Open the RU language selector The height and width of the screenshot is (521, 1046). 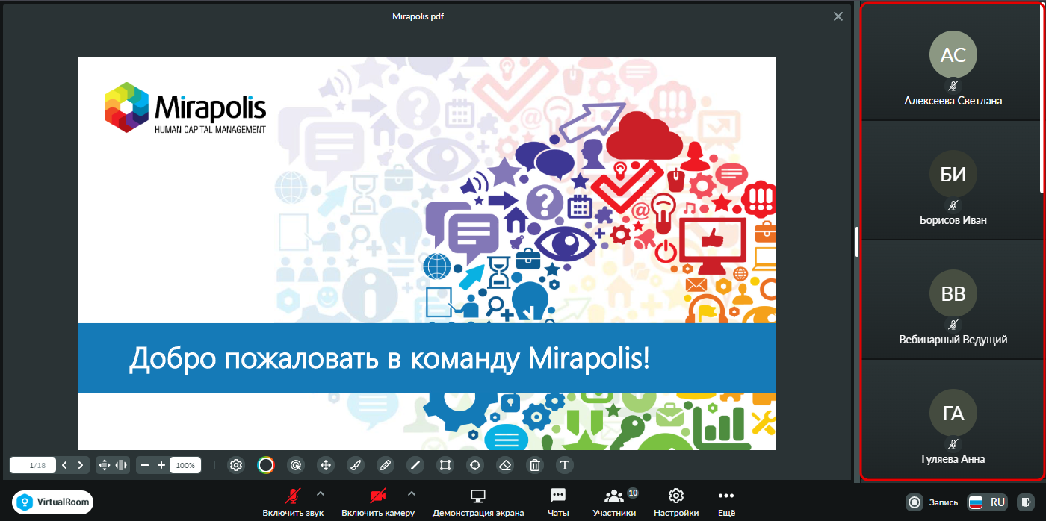(988, 502)
